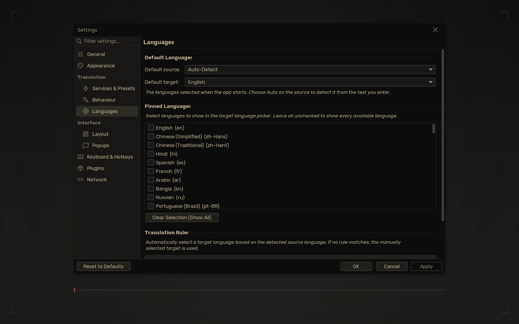Screen dimensions: 519x324
Task: Click the Network link icon
Action: (x=80, y=180)
